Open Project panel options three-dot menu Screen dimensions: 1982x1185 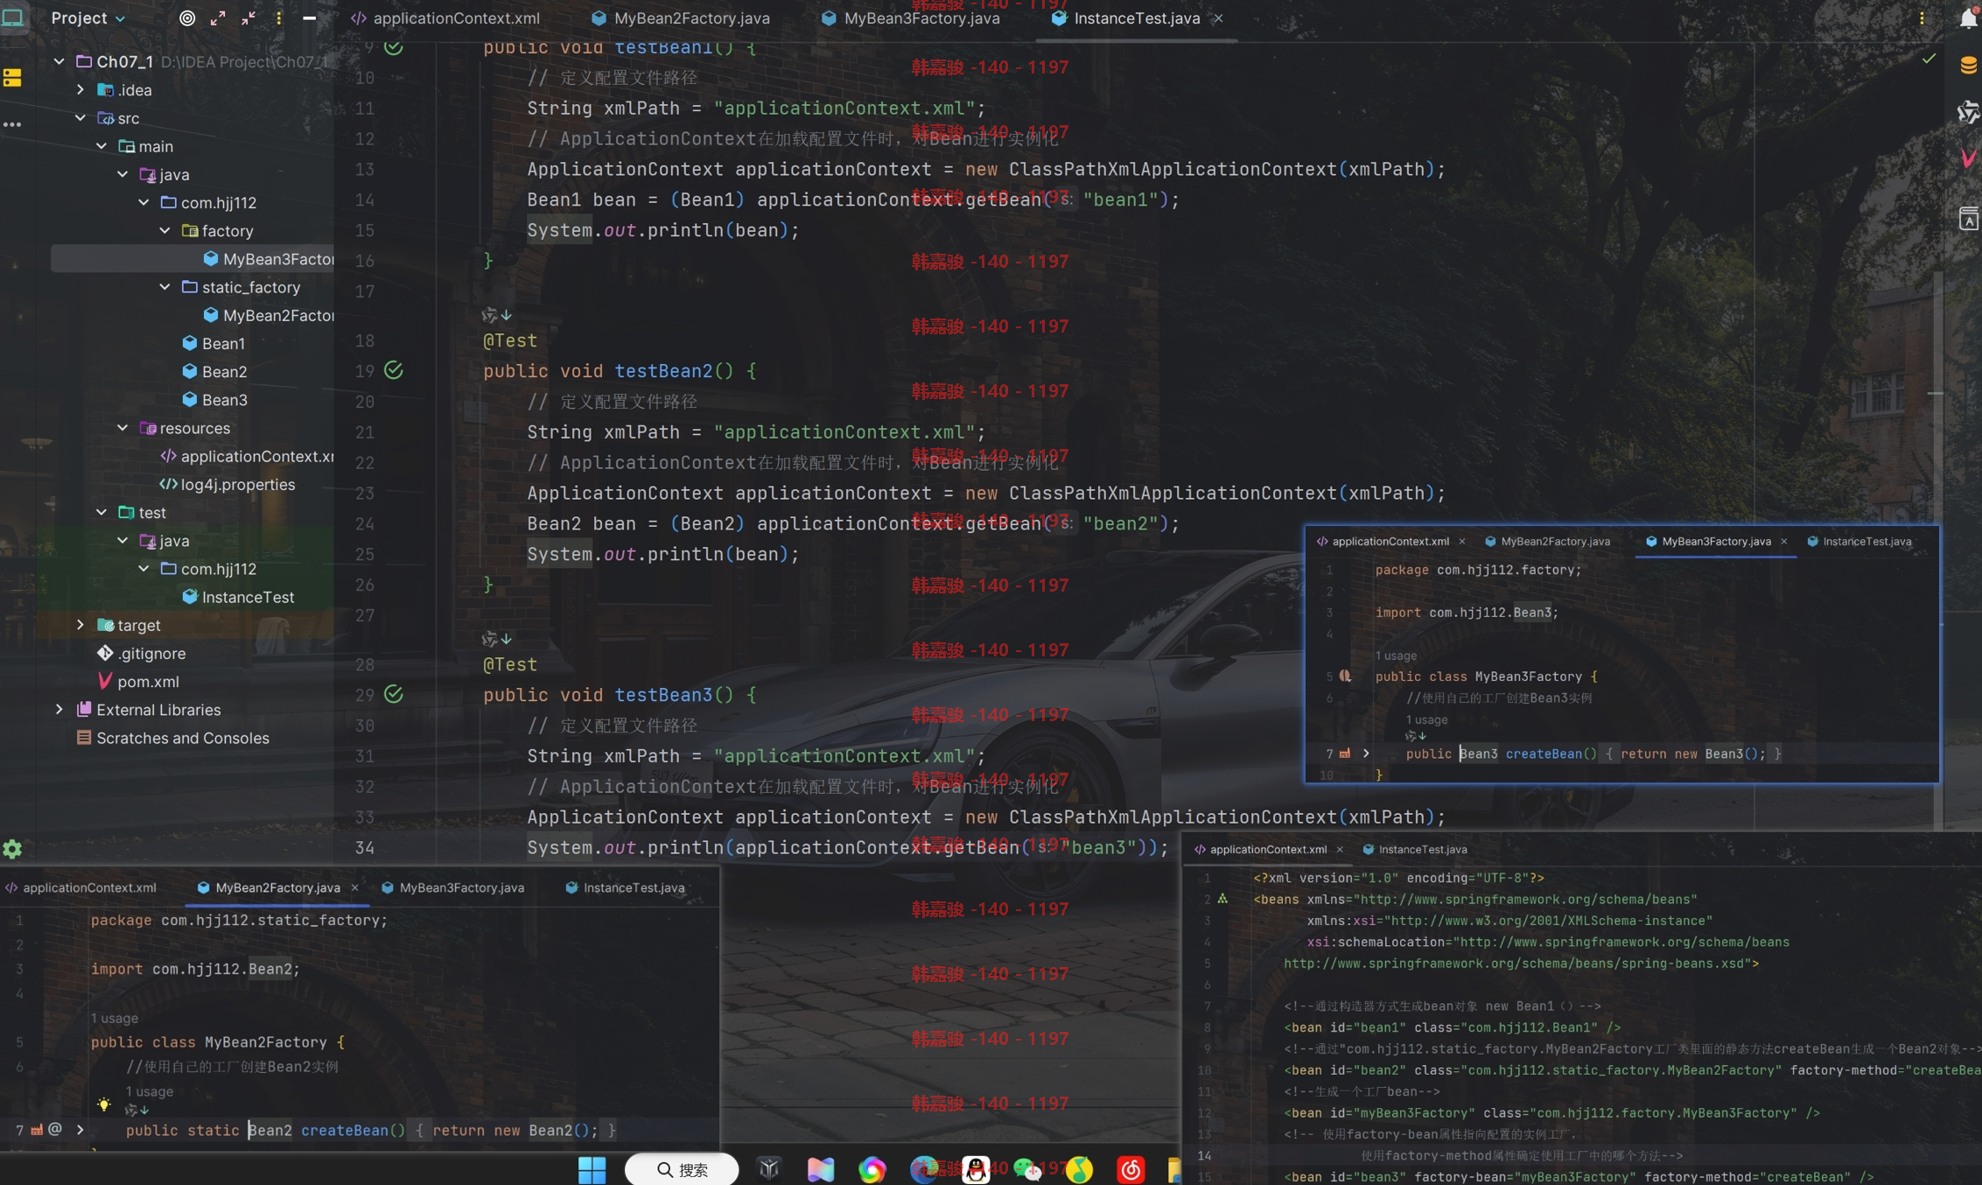pos(279,18)
